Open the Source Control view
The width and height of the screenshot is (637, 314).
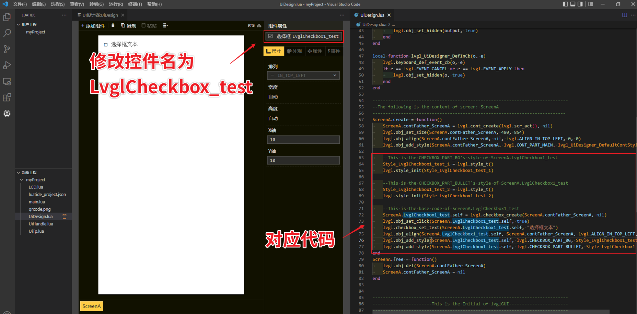[7, 49]
